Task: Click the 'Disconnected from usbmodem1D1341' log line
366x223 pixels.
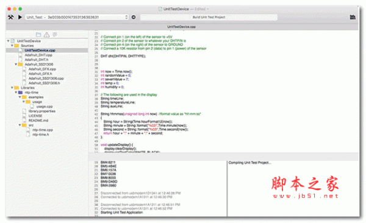Action: click(x=140, y=193)
